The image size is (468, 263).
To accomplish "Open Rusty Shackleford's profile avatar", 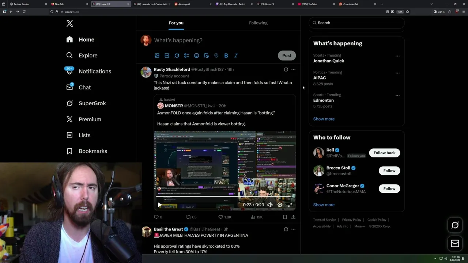I will [x=146, y=72].
